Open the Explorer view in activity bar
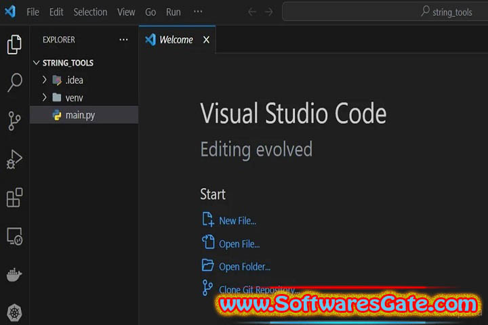Screen dimensions: 488x325 pos(14,45)
